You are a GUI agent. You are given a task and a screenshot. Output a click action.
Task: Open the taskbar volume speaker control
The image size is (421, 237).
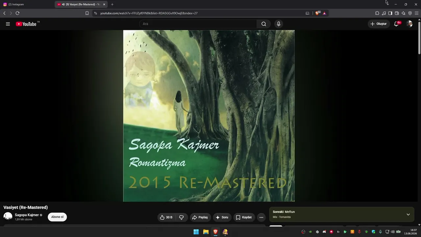coord(392,232)
